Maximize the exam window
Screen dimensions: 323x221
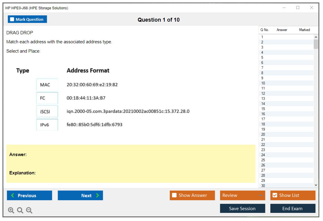[x=298, y=8]
